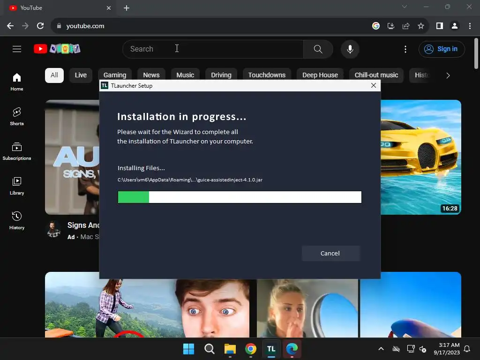Reload the YouTube page
This screenshot has height=360, width=480.
(x=40, y=26)
